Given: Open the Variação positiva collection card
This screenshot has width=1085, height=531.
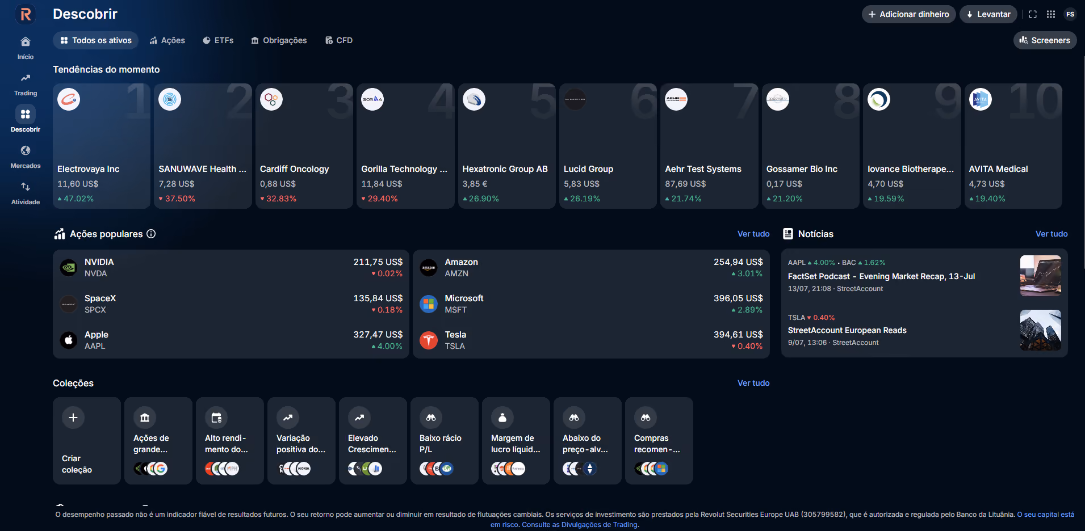Looking at the screenshot, I should (x=301, y=441).
